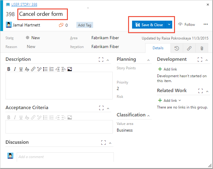
Task: Open the Attachments paperclip tab
Action: click(x=201, y=48)
